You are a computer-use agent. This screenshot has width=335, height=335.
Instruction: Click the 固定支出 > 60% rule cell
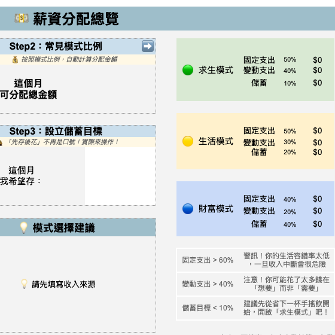(208, 260)
